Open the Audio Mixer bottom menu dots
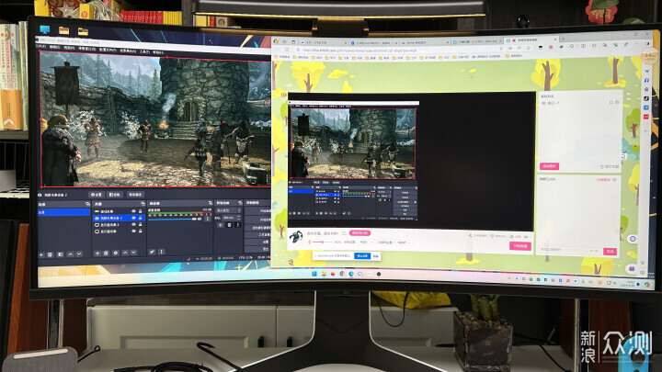 tap(161, 252)
